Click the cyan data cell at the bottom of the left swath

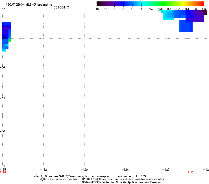point(4,50)
